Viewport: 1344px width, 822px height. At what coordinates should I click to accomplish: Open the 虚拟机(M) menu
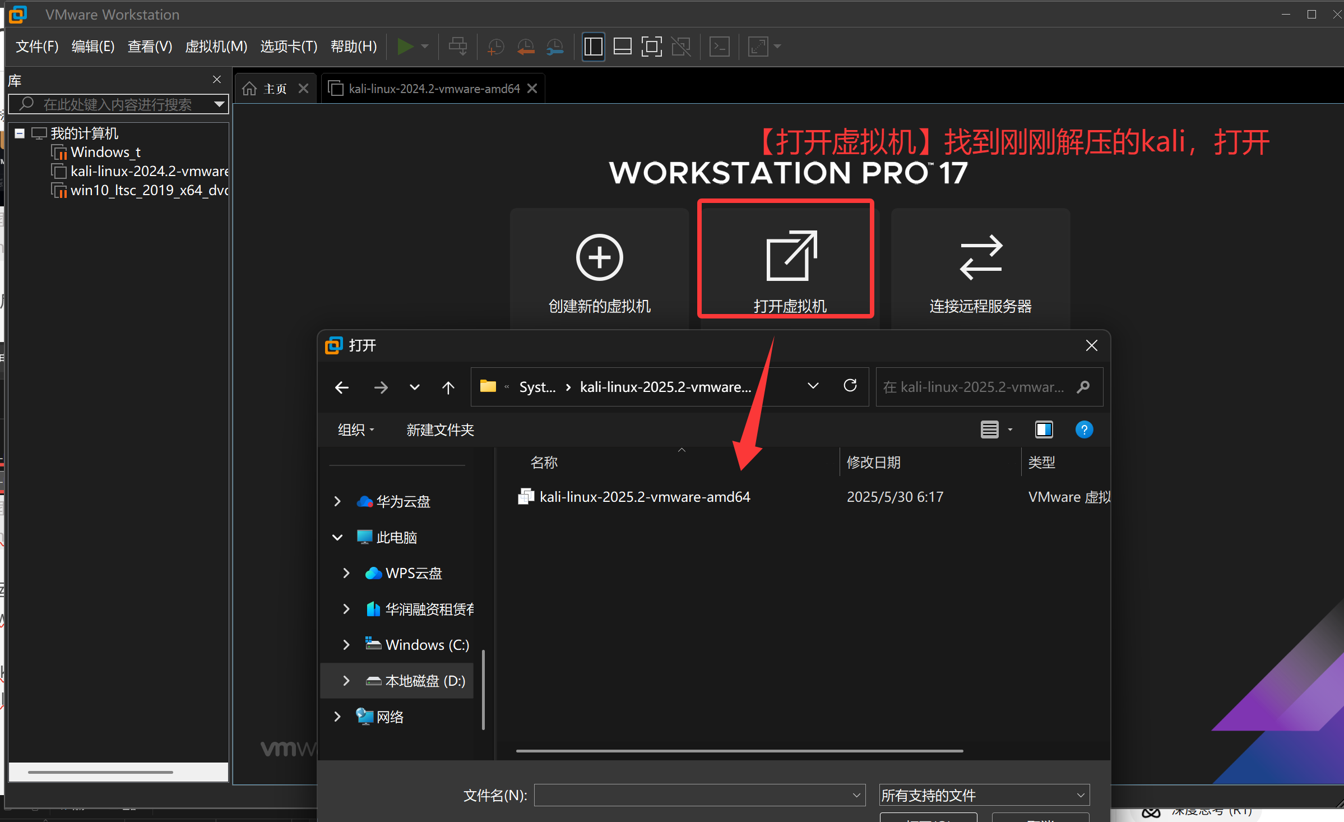pos(216,47)
